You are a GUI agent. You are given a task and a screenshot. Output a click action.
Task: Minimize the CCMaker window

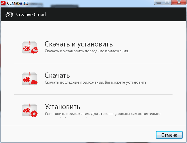click(x=159, y=2)
